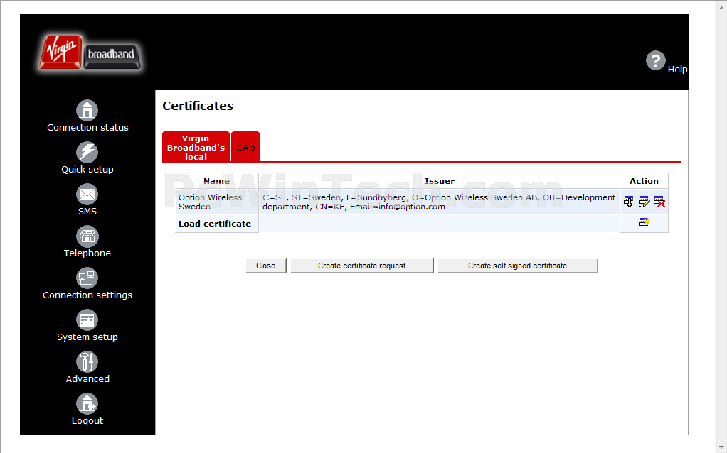This screenshot has width=727, height=453.
Task: Click the Help text link
Action: point(677,70)
